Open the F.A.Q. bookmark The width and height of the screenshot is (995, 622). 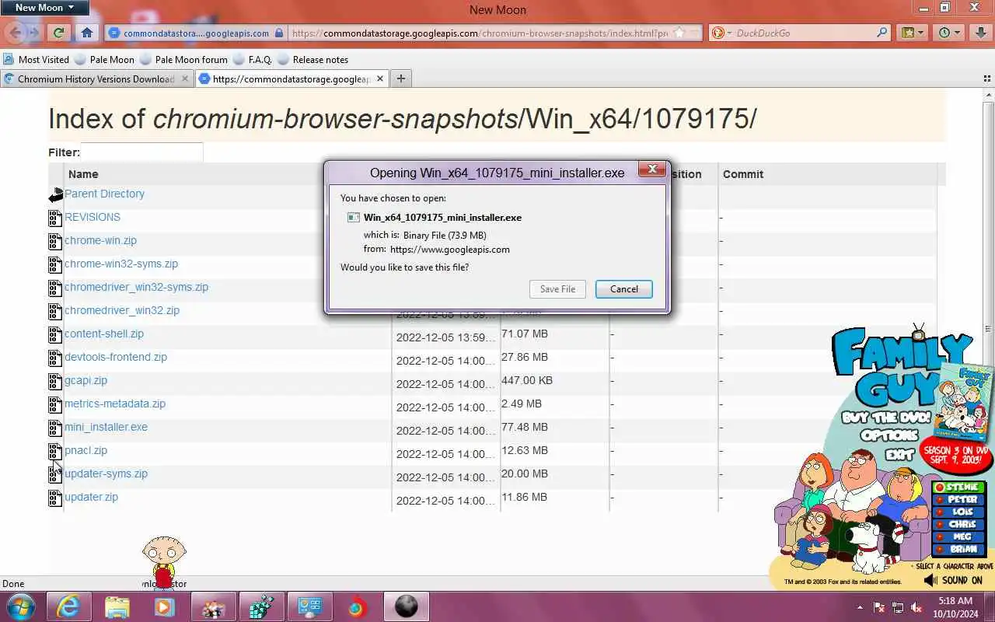[252, 59]
